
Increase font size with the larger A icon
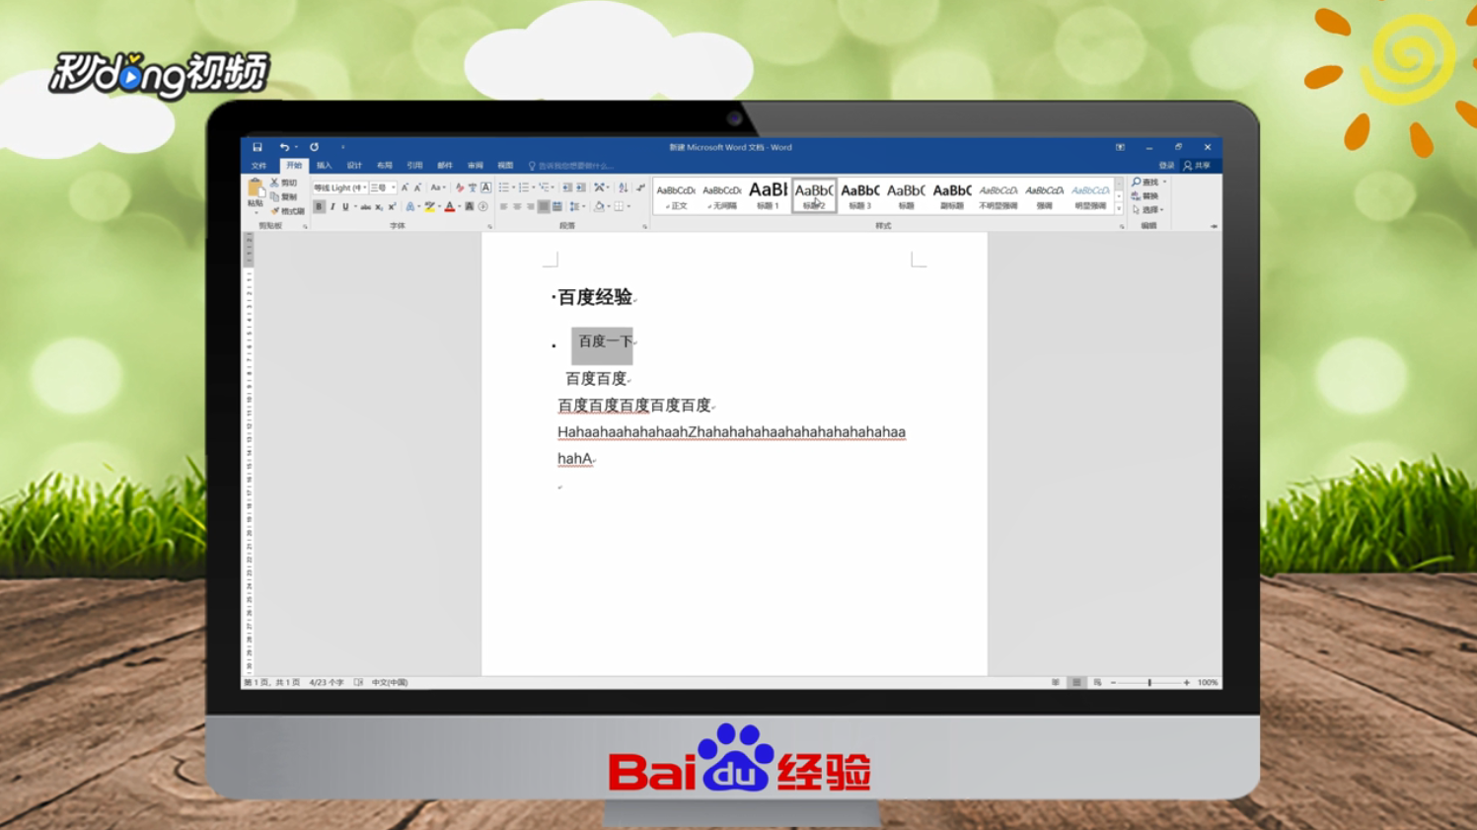(405, 188)
